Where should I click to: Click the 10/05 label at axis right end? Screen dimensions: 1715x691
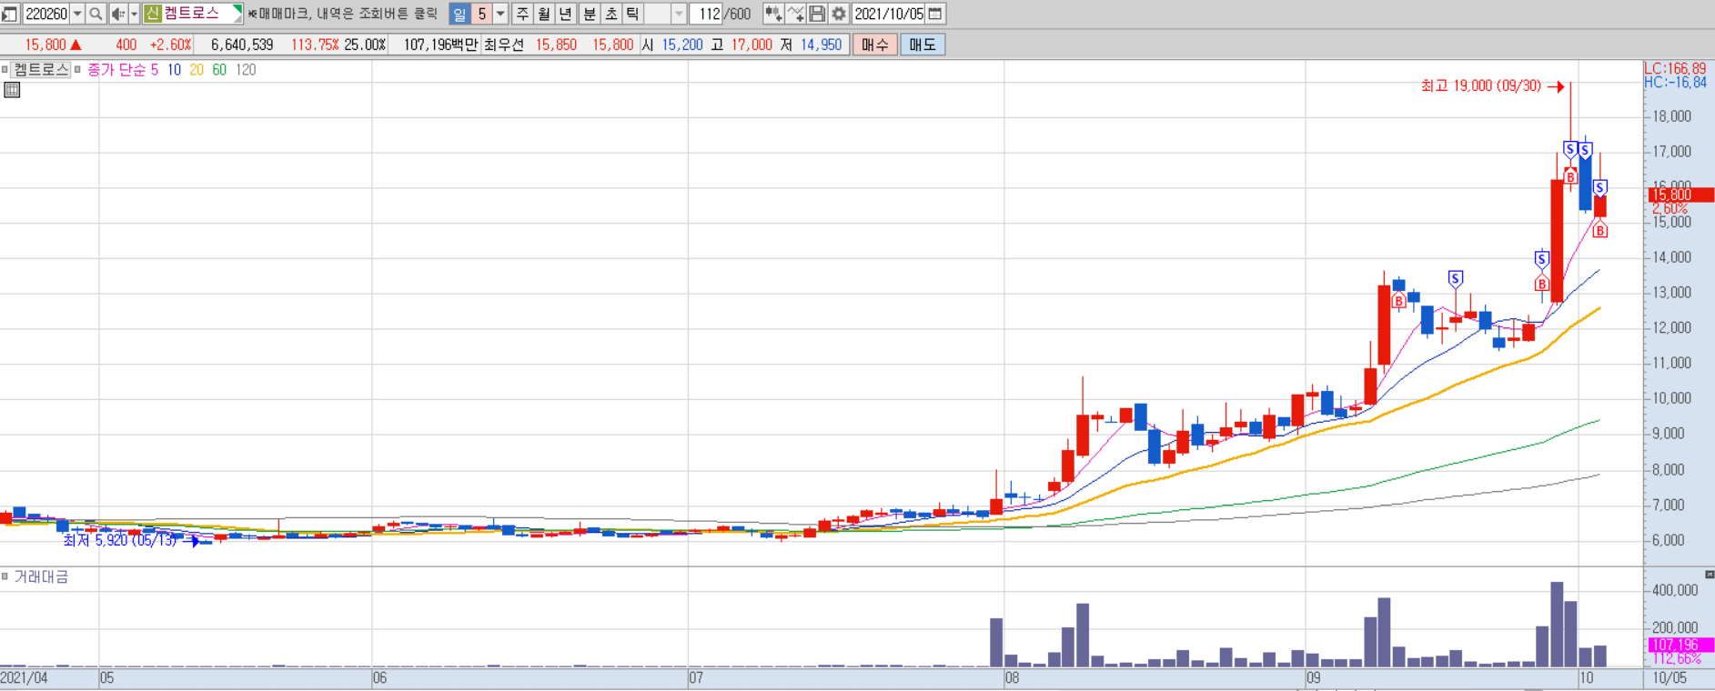(x=1670, y=678)
